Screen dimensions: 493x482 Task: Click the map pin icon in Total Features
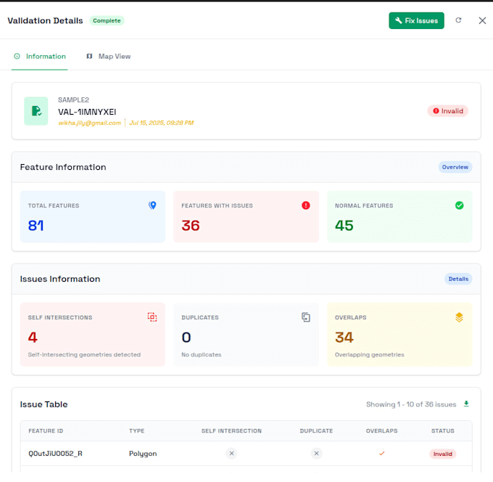(x=152, y=205)
